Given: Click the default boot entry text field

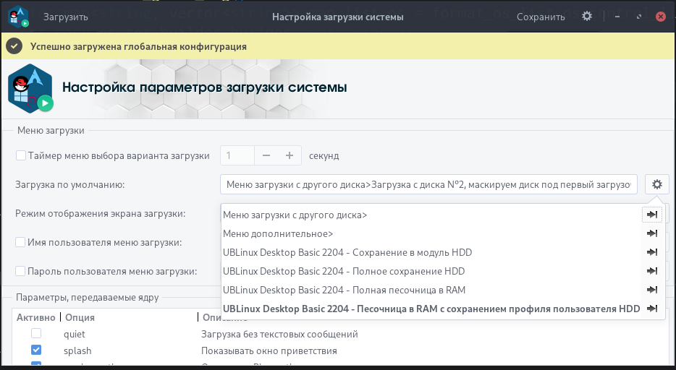Looking at the screenshot, I should tap(428, 184).
